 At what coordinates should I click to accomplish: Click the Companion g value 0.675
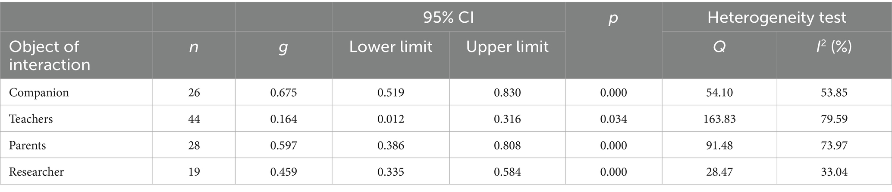(x=283, y=92)
